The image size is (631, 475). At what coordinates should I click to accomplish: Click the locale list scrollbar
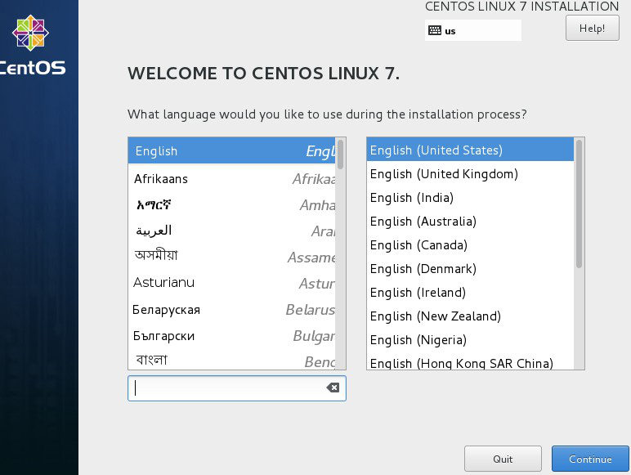pos(580,204)
